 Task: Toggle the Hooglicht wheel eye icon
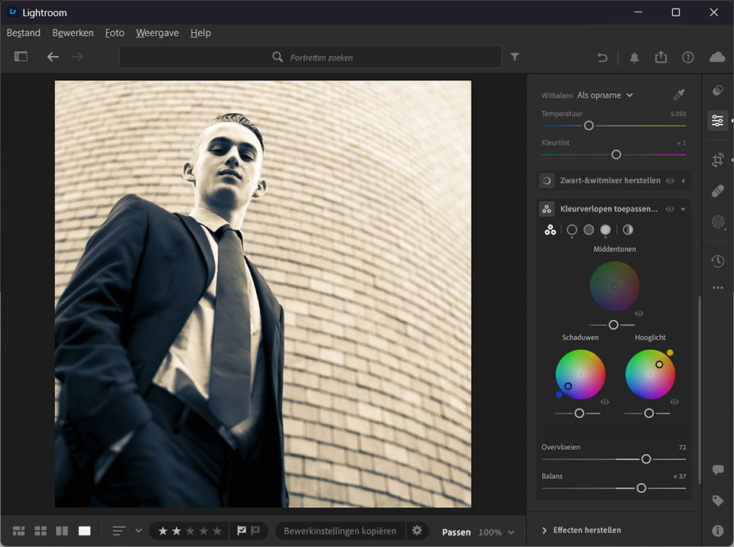[x=674, y=402]
